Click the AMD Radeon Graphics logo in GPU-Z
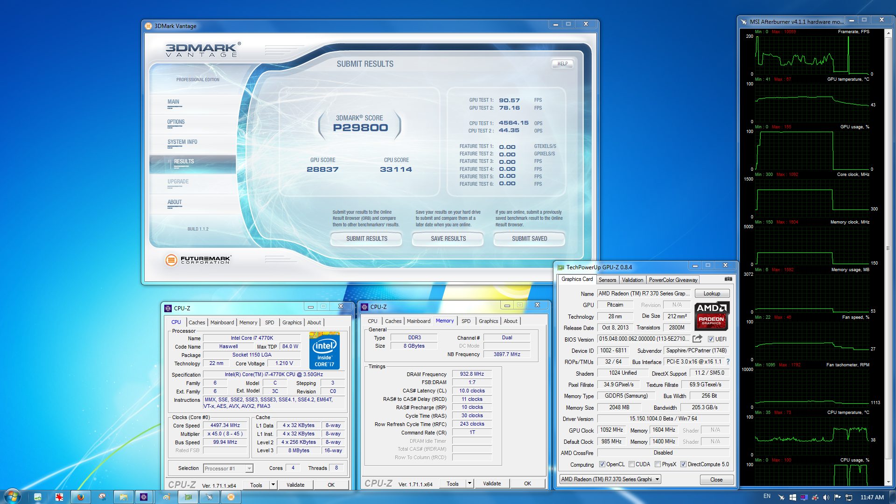This screenshot has width=896, height=504. [712, 316]
